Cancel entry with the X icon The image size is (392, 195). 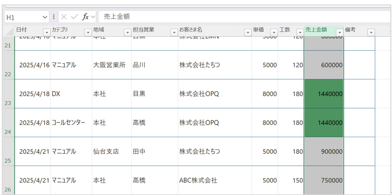click(x=64, y=17)
